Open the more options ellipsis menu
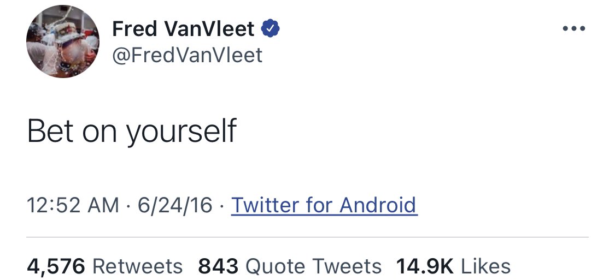The width and height of the screenshot is (615, 280). 573,29
